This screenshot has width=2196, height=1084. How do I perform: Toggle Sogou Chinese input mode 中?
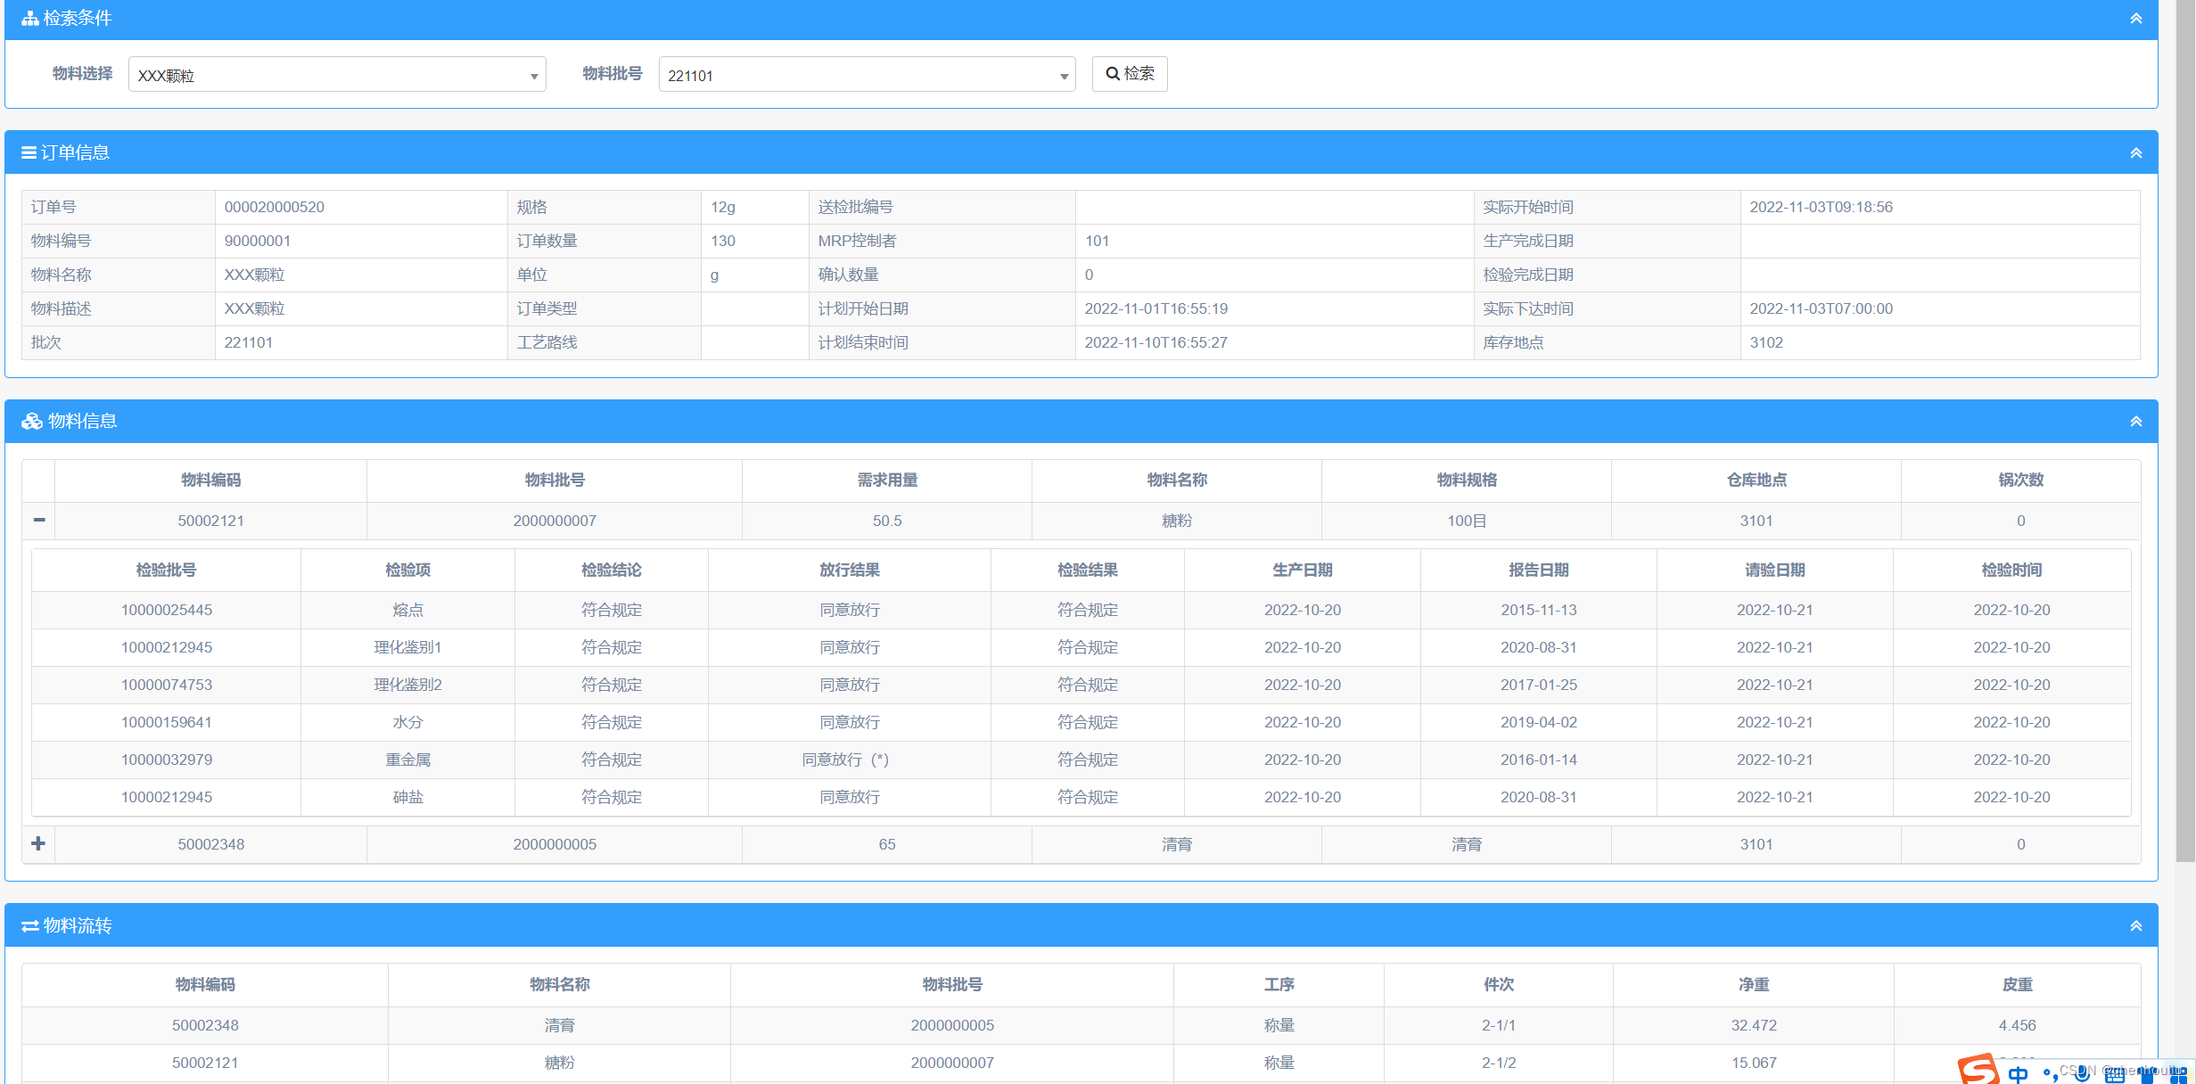[2018, 1074]
